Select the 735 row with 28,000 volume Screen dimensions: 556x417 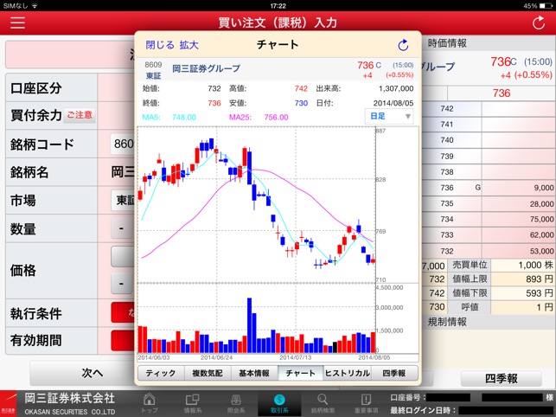pos(488,203)
